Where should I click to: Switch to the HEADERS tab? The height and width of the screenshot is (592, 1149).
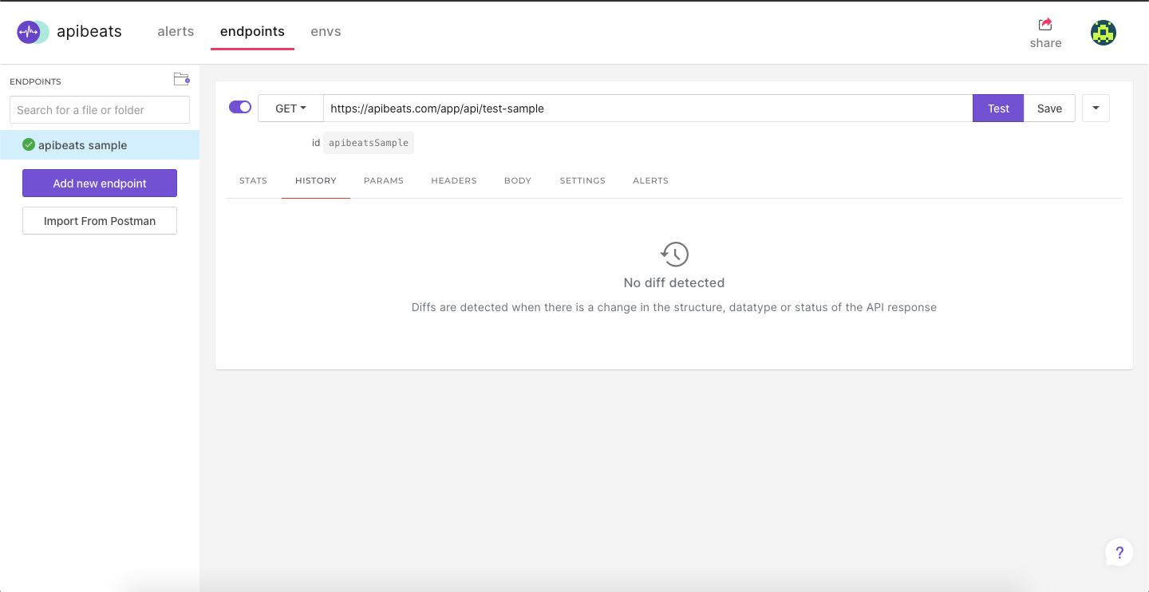(454, 181)
